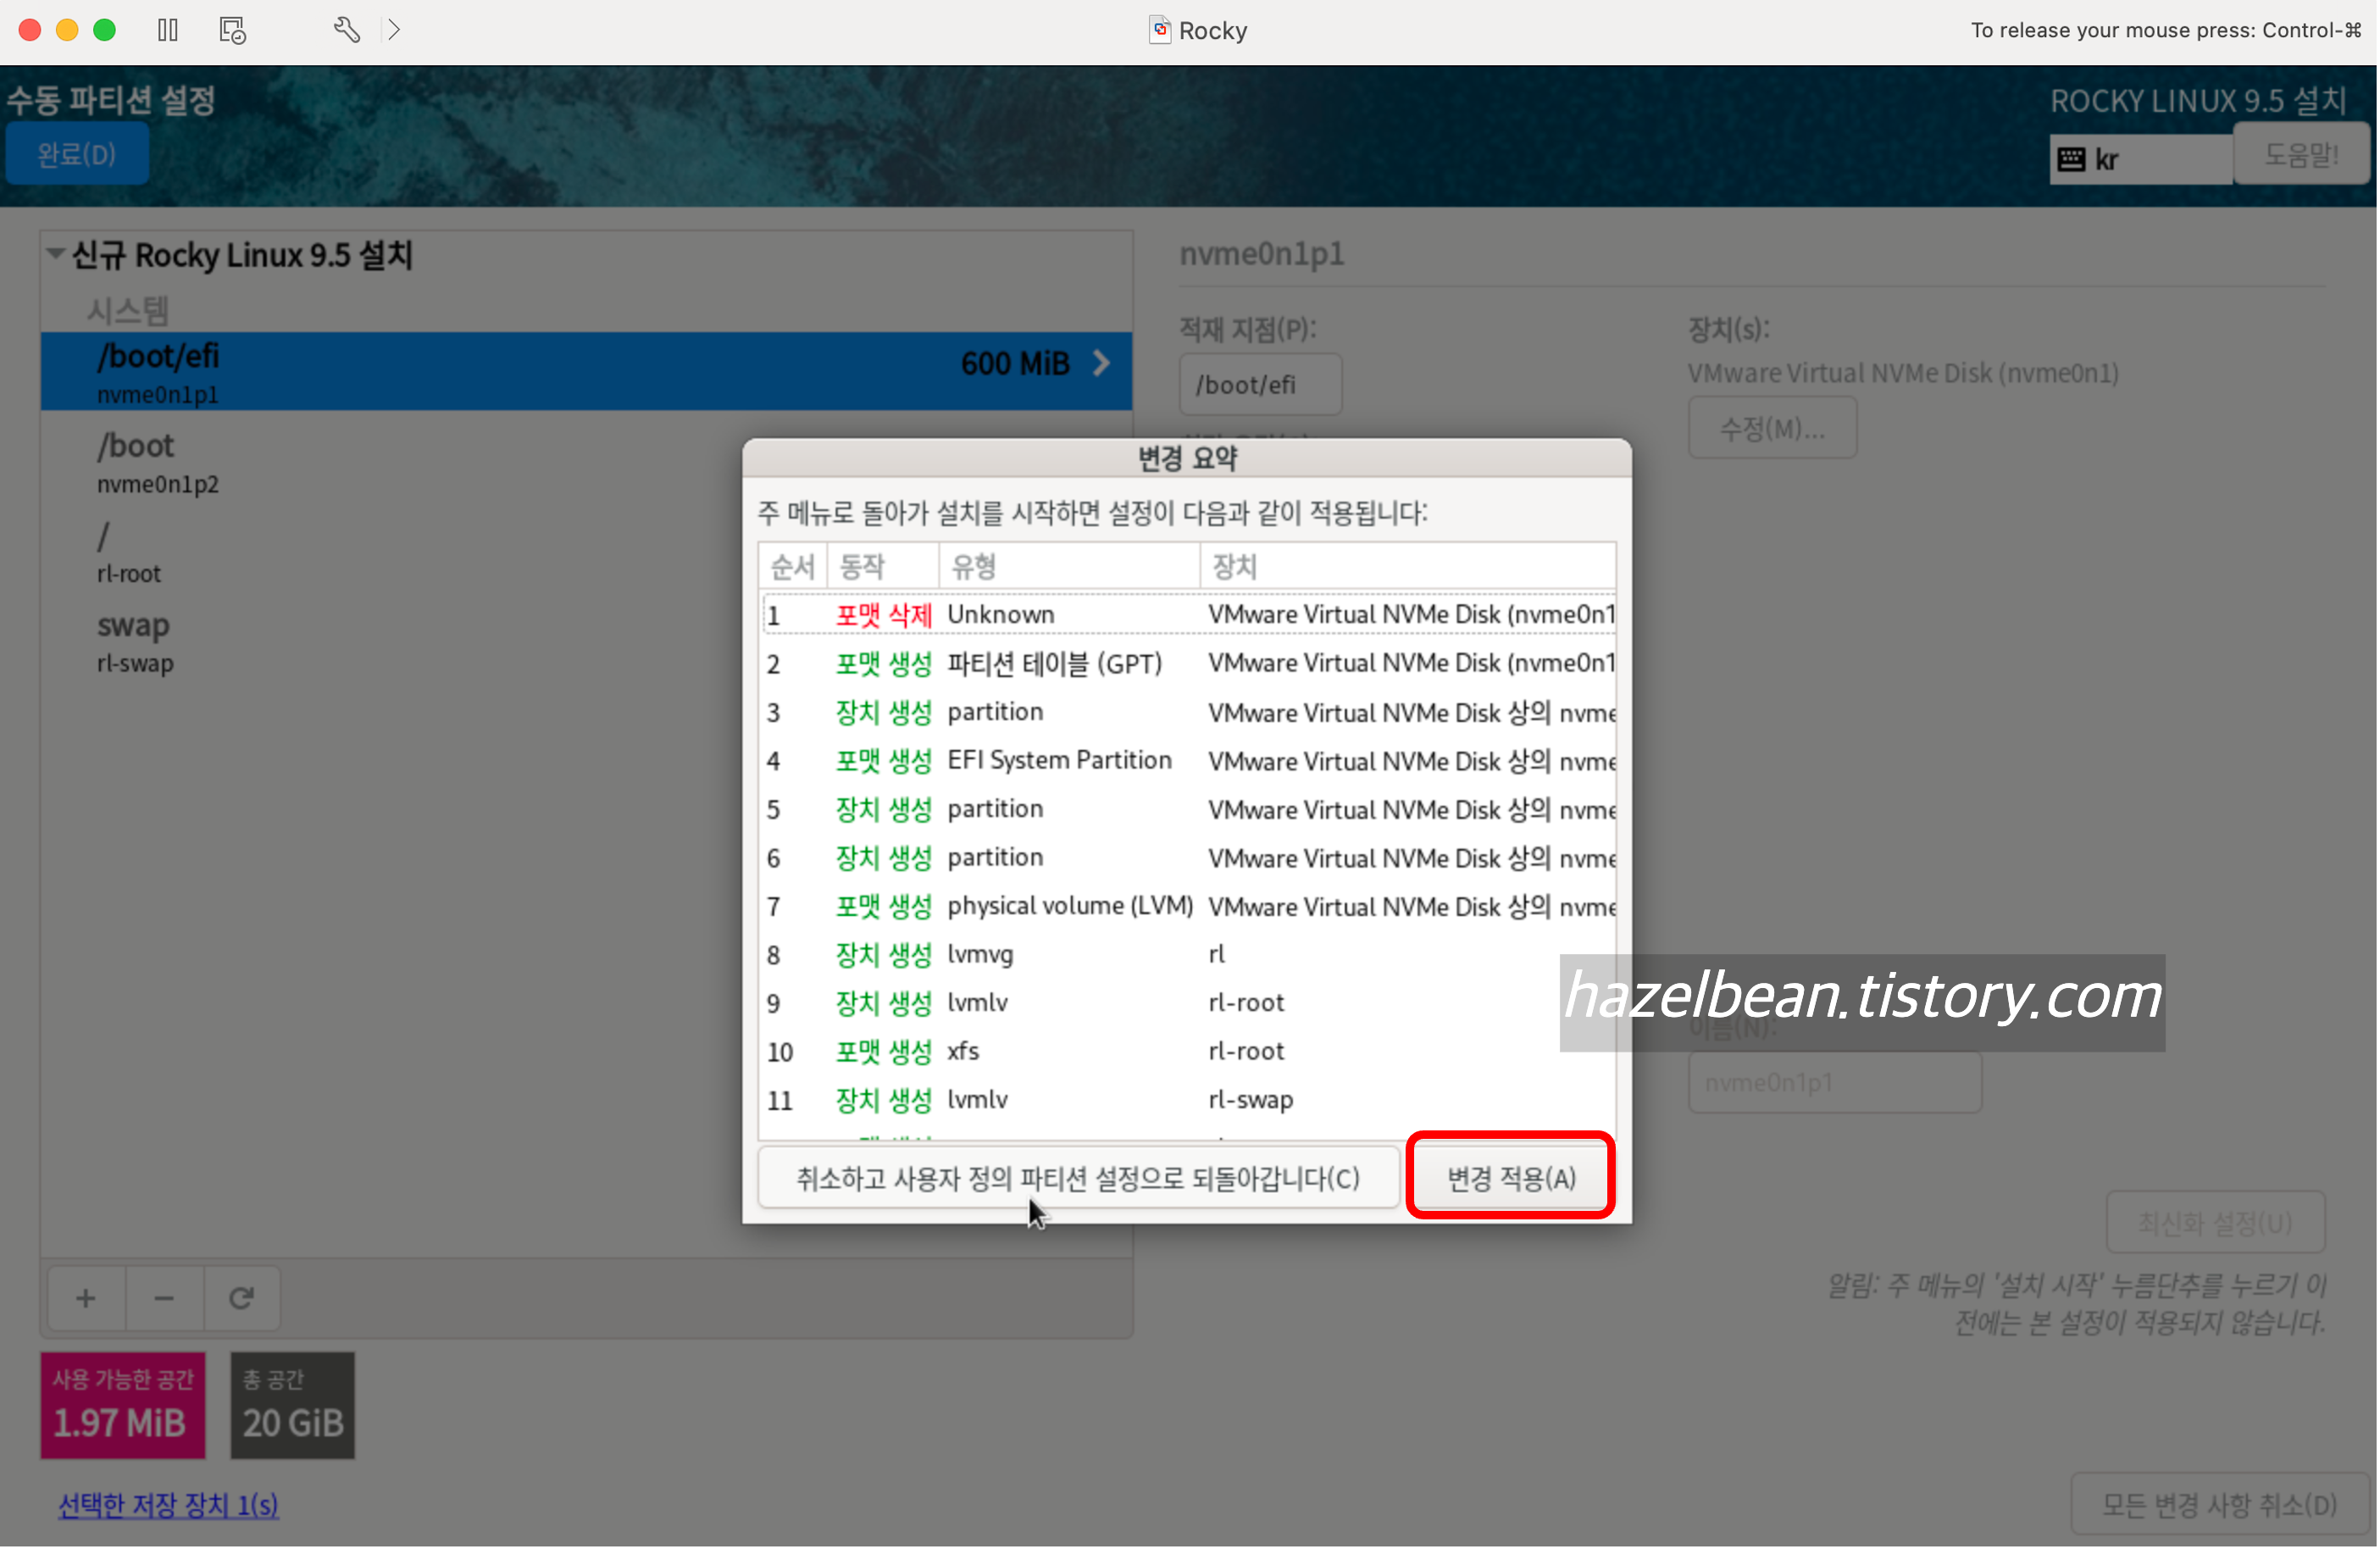
Task: Select row 9 lvmlv rl-root
Action: pos(1188,1003)
